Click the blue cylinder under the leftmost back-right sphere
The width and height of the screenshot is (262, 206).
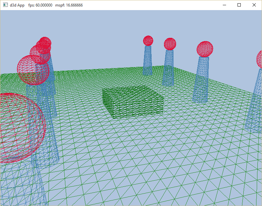point(148,60)
